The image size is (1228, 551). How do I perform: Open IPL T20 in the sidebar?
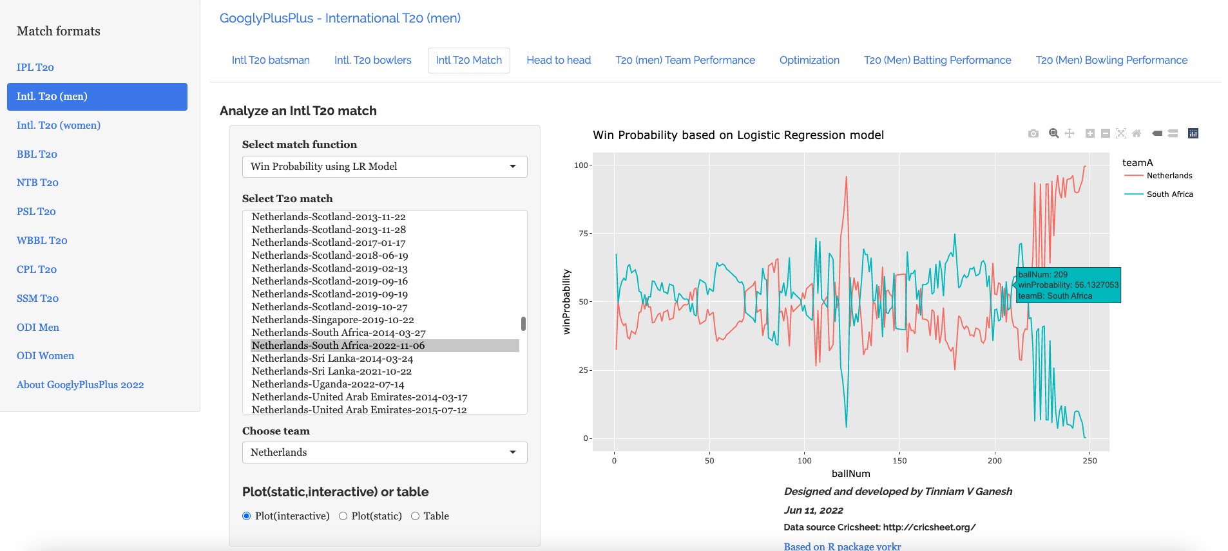point(35,68)
